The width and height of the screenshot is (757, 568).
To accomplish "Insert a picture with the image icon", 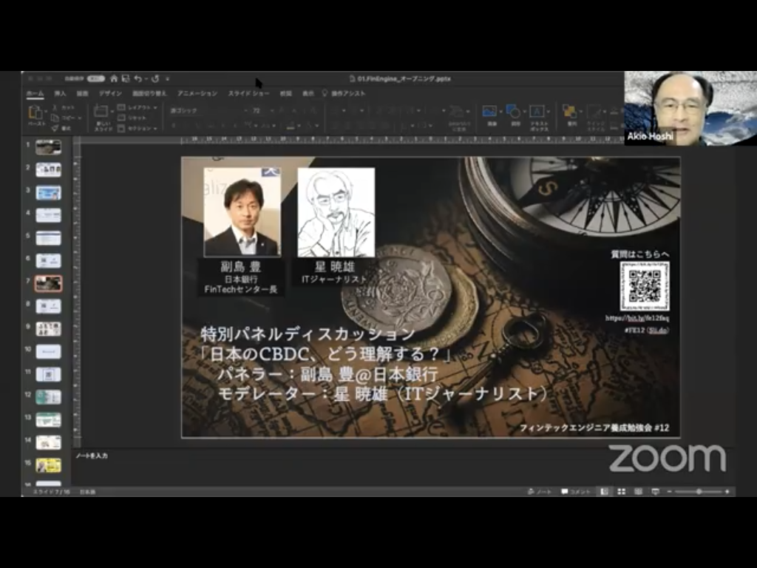I will 489,112.
